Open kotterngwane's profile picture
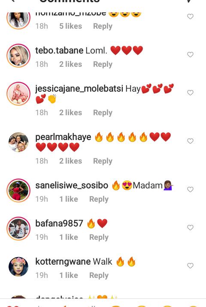Screen dimensions: 206x307 [x=18, y=267]
